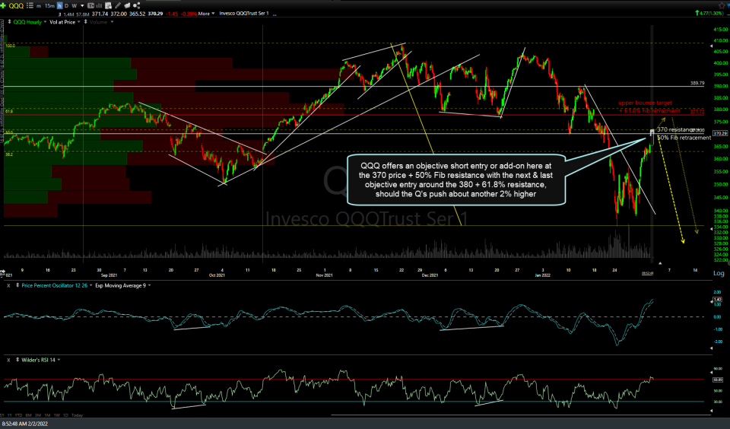Select the 1Y time span
This screenshot has height=429, width=730.
tap(10, 415)
